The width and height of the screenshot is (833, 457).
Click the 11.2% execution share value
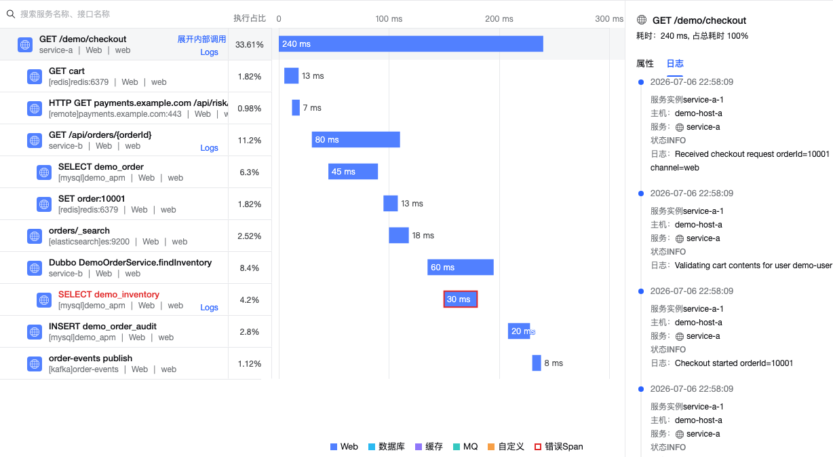[250, 141]
